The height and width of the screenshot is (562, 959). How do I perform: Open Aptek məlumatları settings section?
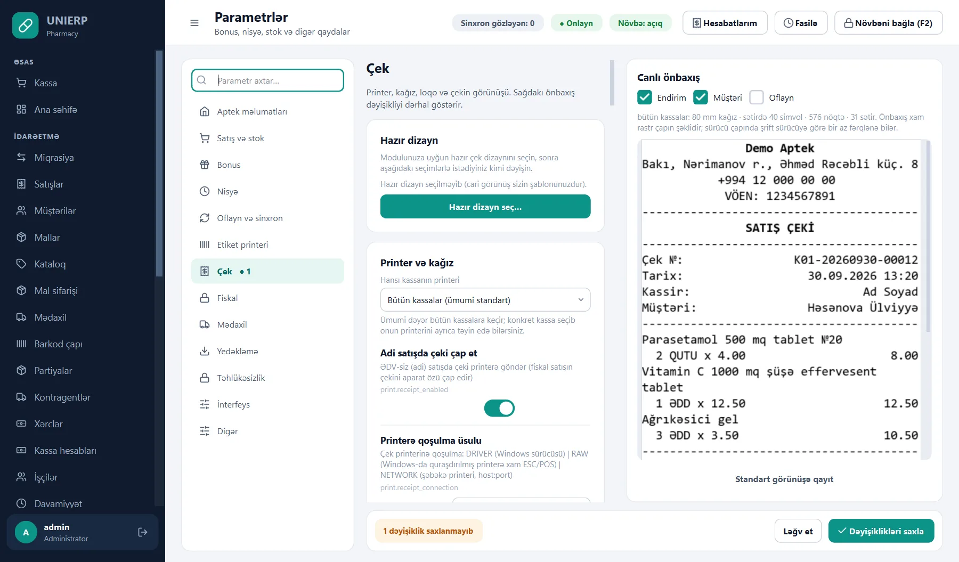click(x=267, y=112)
